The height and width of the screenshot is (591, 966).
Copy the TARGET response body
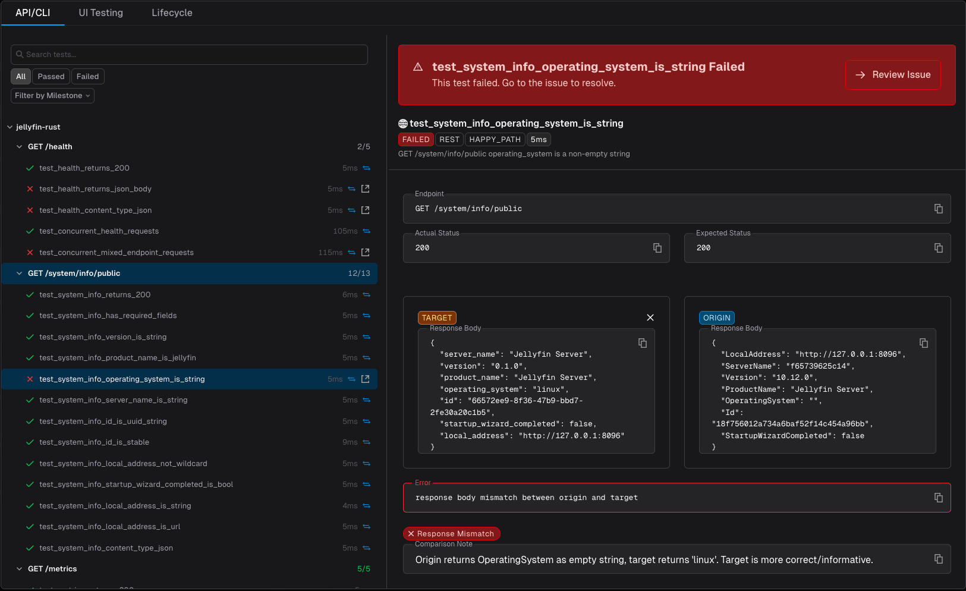(x=643, y=343)
